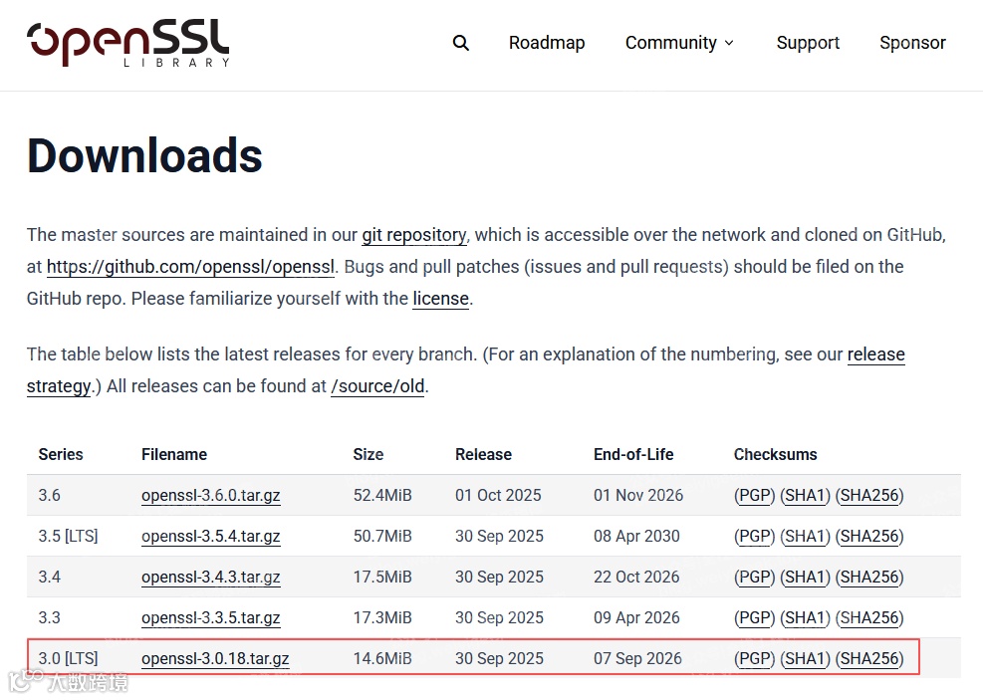Follow the git repository link
Screen dimensions: 983x700
(413, 235)
